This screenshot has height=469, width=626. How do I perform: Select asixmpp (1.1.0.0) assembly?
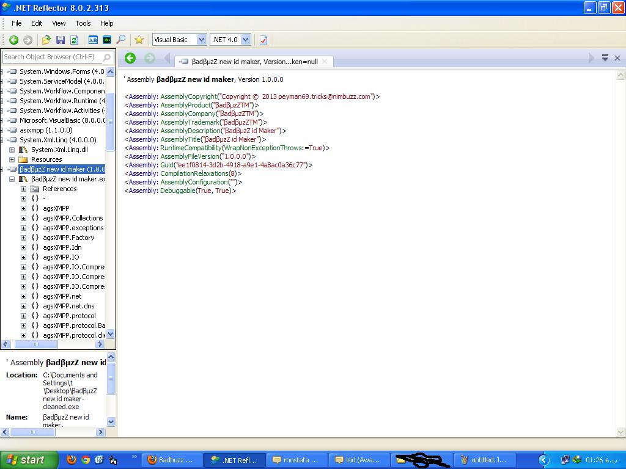(46, 130)
